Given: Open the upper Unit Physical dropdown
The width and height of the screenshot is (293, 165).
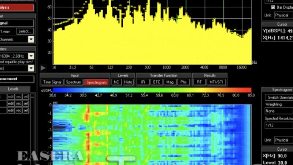Looking at the screenshot, I should click(x=283, y=15).
